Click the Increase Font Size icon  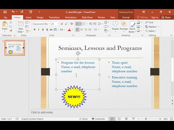coord(62,24)
